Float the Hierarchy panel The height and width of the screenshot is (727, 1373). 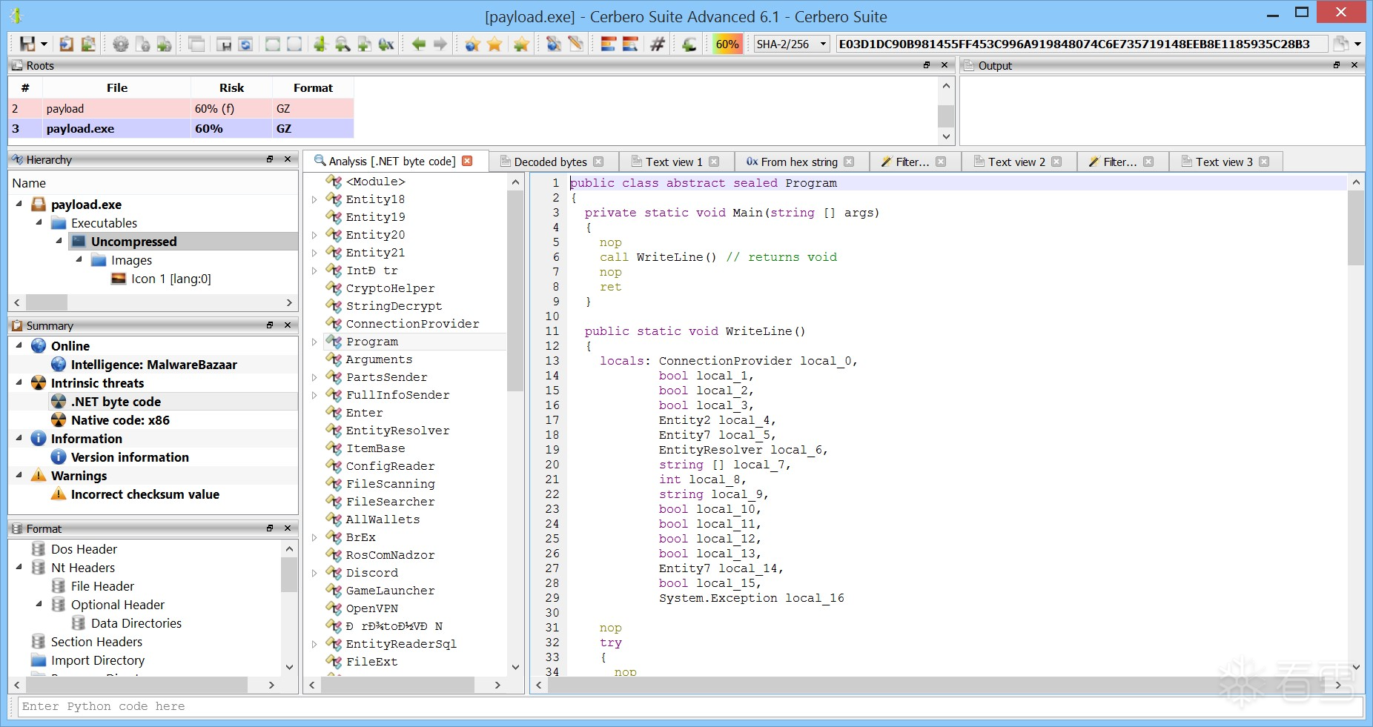point(270,159)
